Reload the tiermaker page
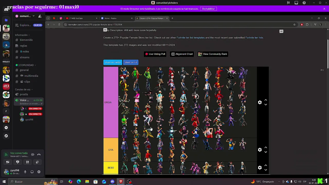 [59, 25]
